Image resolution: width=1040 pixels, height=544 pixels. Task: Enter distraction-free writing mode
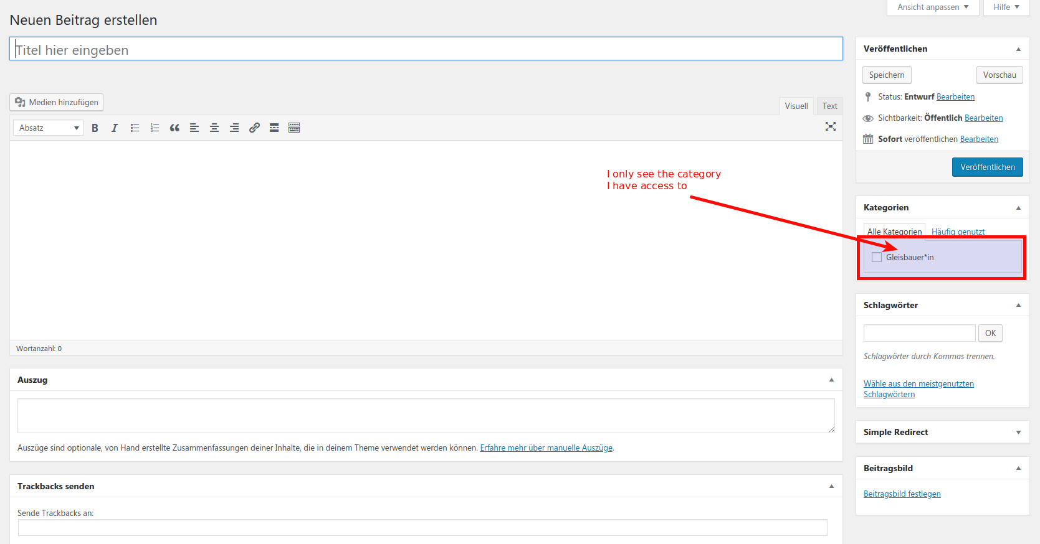[831, 126]
